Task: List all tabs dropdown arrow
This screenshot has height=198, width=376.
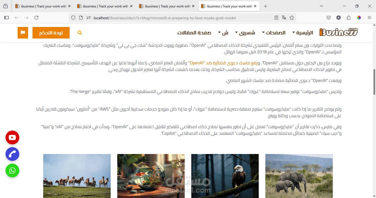Action: pyautogui.click(x=321, y=6)
